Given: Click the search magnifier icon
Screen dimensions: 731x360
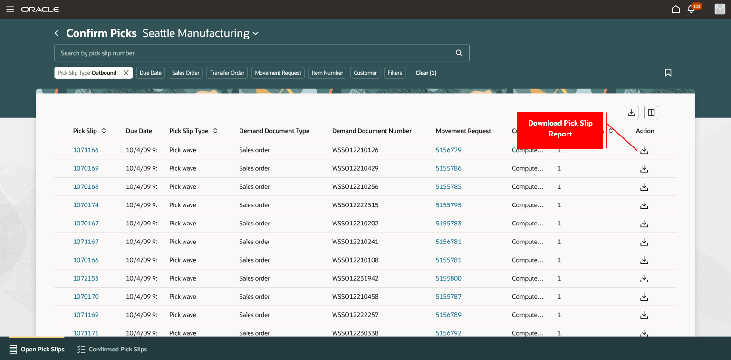Looking at the screenshot, I should [x=459, y=53].
